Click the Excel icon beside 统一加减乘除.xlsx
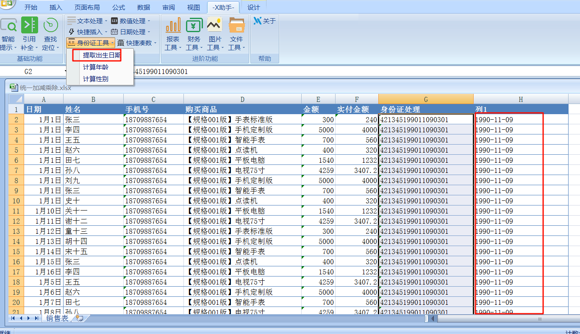The width and height of the screenshot is (580, 334). [14, 88]
